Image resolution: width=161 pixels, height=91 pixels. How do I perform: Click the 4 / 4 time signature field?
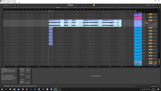(12, 5)
